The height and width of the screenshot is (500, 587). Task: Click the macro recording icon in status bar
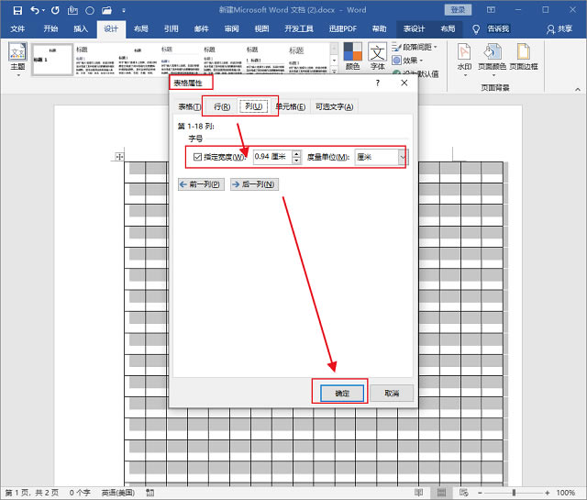[150, 493]
